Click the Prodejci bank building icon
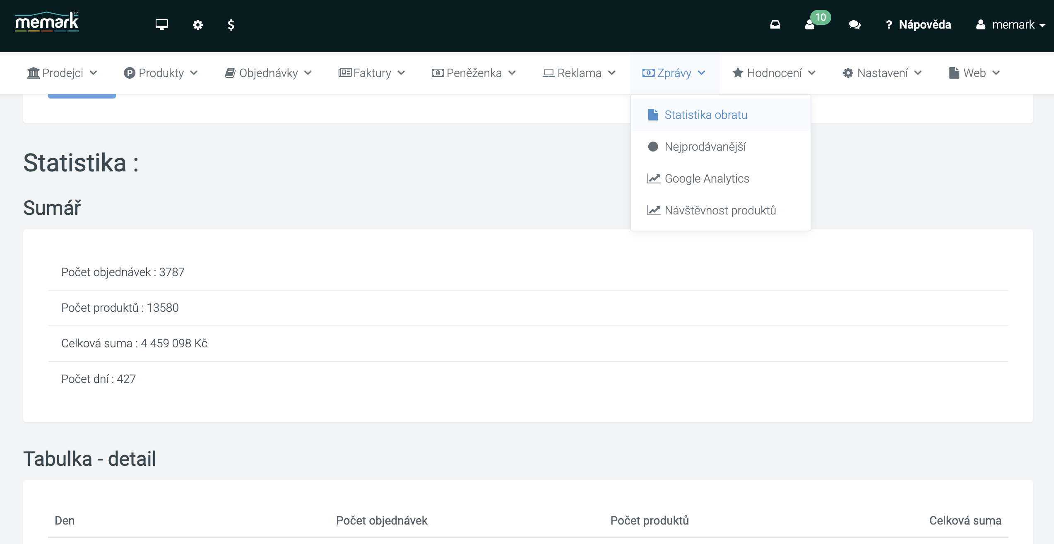This screenshot has height=544, width=1054. (x=33, y=73)
